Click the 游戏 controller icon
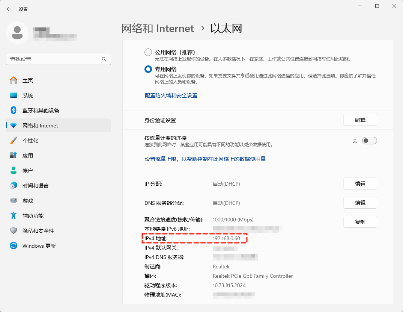The width and height of the screenshot is (403, 312). coord(14,201)
